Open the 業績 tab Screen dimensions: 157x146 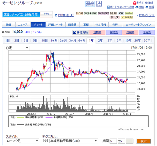(86, 25)
